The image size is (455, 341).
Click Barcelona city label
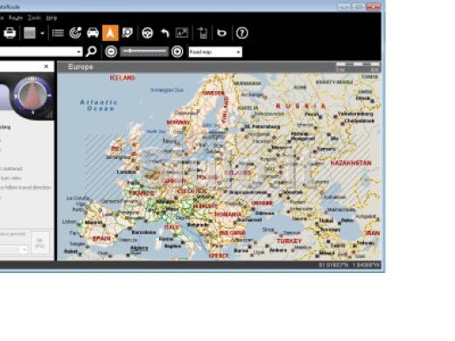point(143,233)
